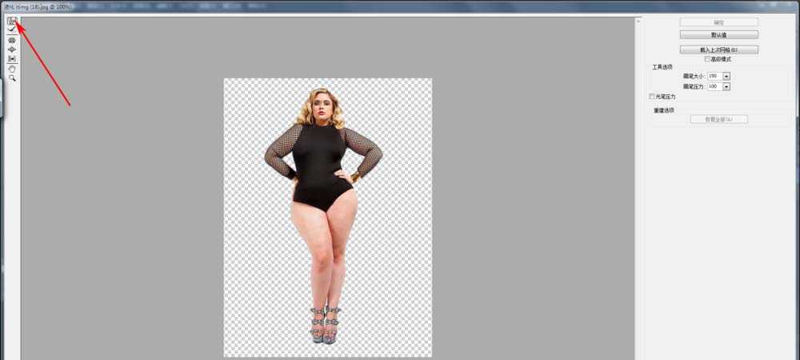Open the brush size dropdown arrow
The height and width of the screenshot is (360, 800).
(x=726, y=76)
